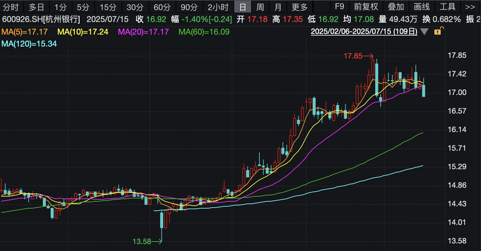Open the 工具 tools menu
The image size is (481, 251).
[x=447, y=7]
